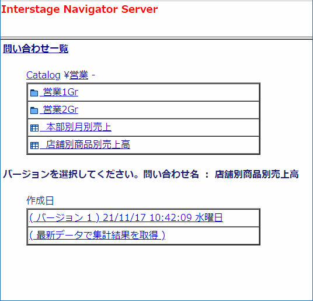The image size is (313, 301).
Task: Click the folder icon beside 営業2Gr
Action: tap(34, 110)
